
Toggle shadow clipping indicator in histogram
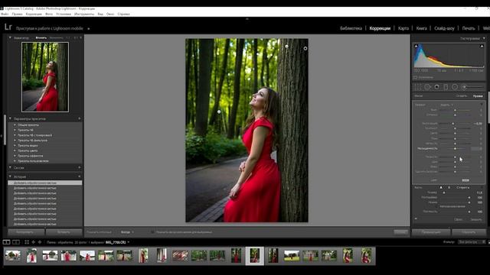[416, 46]
